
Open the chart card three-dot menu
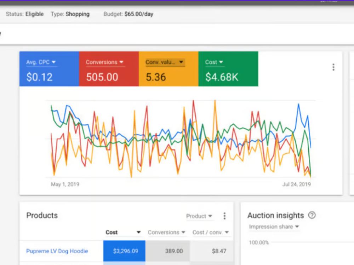click(x=333, y=67)
